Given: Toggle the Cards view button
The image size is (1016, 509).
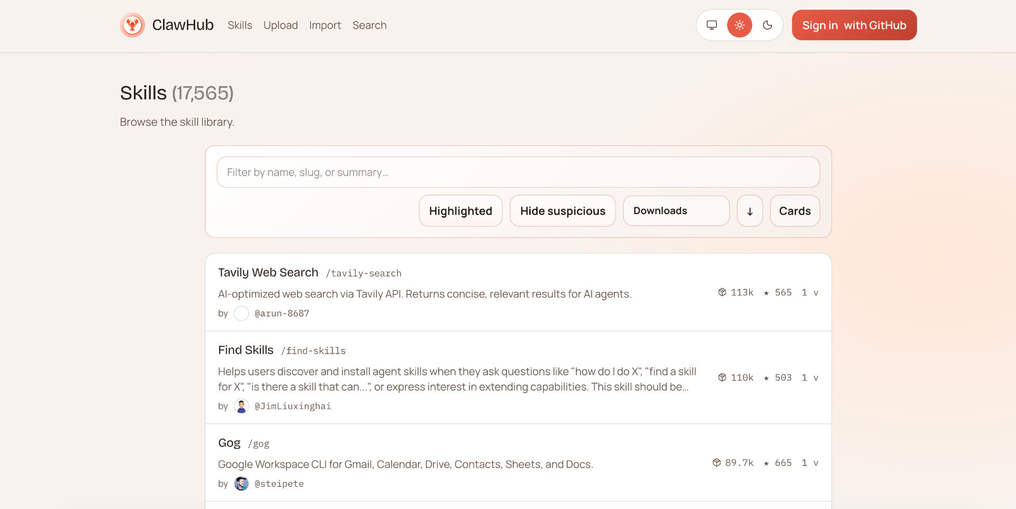Looking at the screenshot, I should (795, 211).
